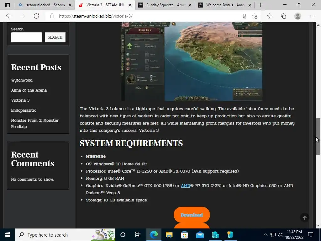The image size is (321, 241).
Task: Show hidden tray icons chevron
Action: coord(265,235)
